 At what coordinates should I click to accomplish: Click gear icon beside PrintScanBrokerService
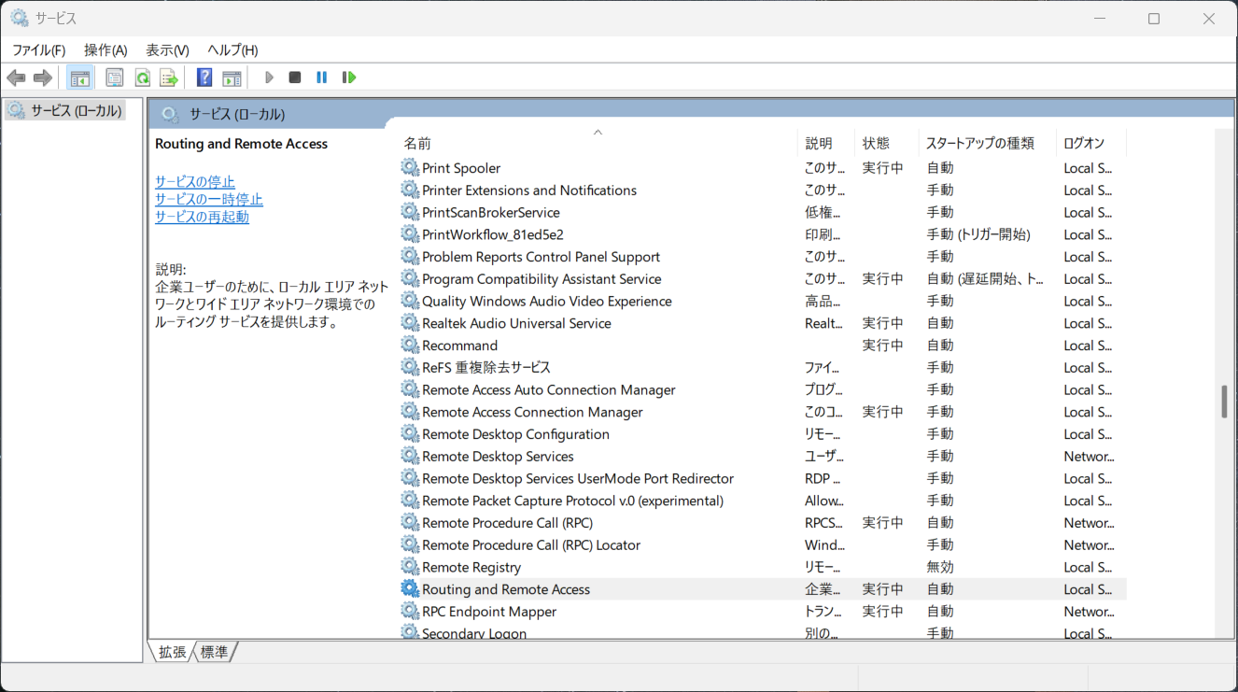pyautogui.click(x=410, y=212)
